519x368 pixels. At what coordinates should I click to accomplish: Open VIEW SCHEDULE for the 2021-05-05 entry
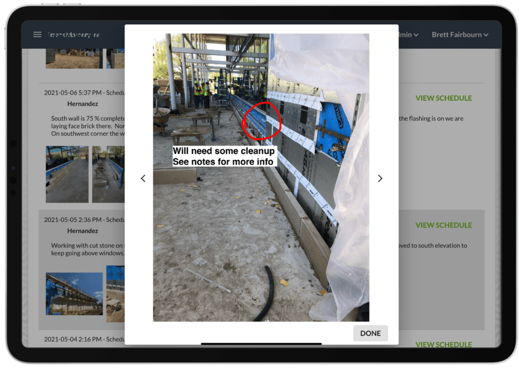point(443,225)
